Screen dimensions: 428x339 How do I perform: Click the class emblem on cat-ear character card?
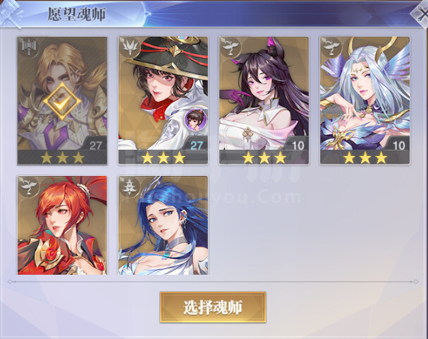230,47
